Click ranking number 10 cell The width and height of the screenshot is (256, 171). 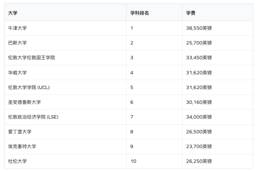[x=134, y=161]
